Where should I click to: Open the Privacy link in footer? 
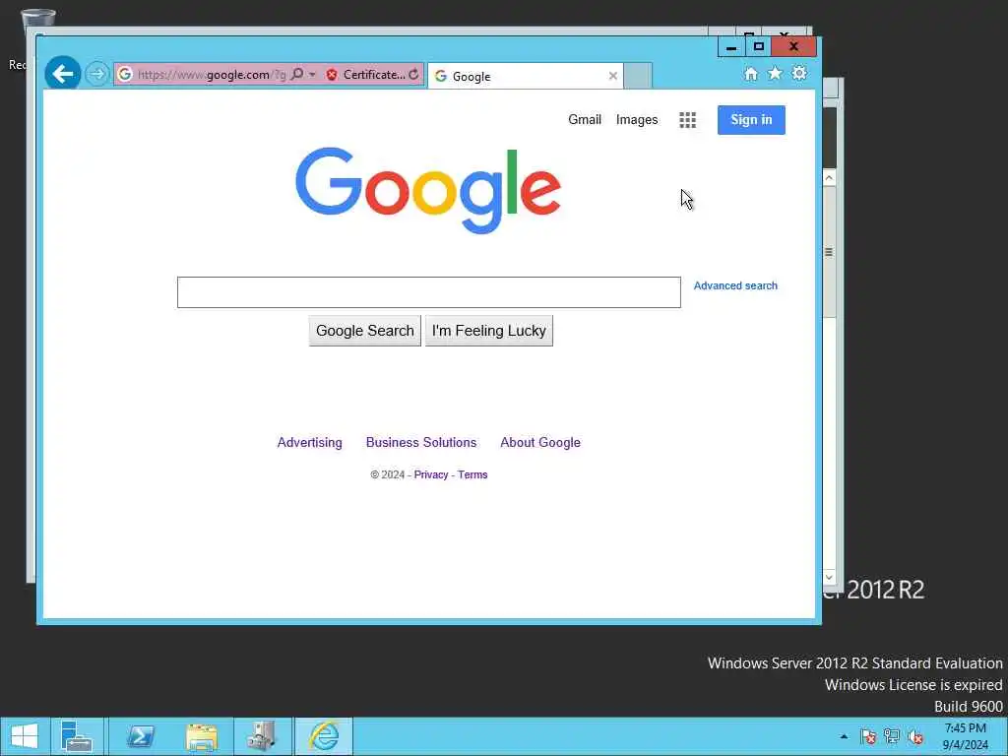431,474
